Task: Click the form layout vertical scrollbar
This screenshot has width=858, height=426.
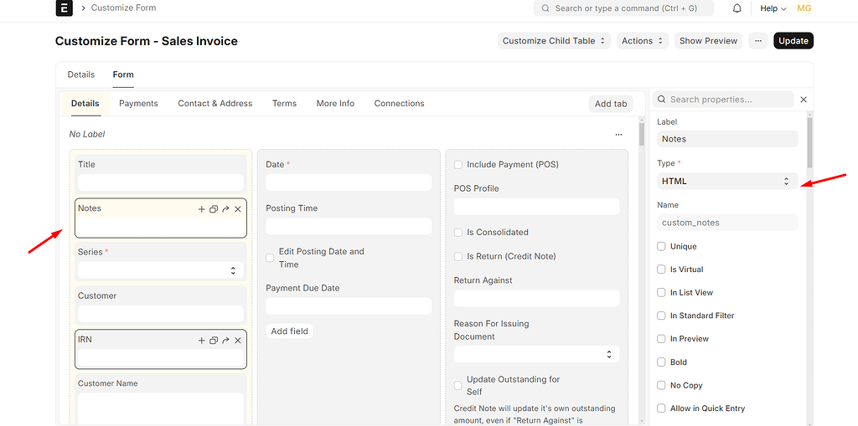Action: coord(642,135)
